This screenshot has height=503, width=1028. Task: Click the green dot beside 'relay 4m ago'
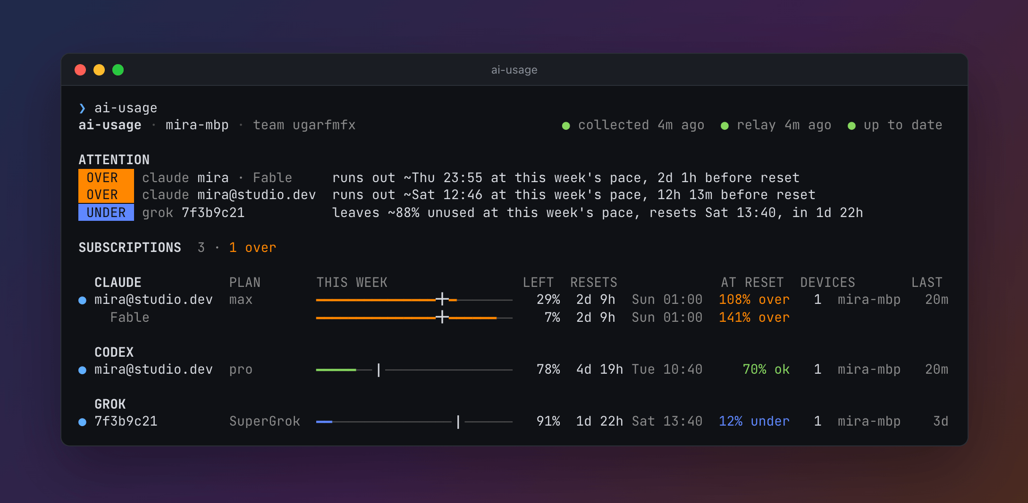[725, 126]
